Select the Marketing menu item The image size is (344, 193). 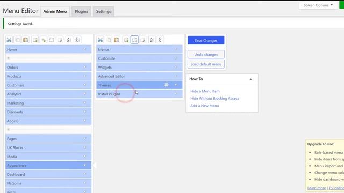48,103
